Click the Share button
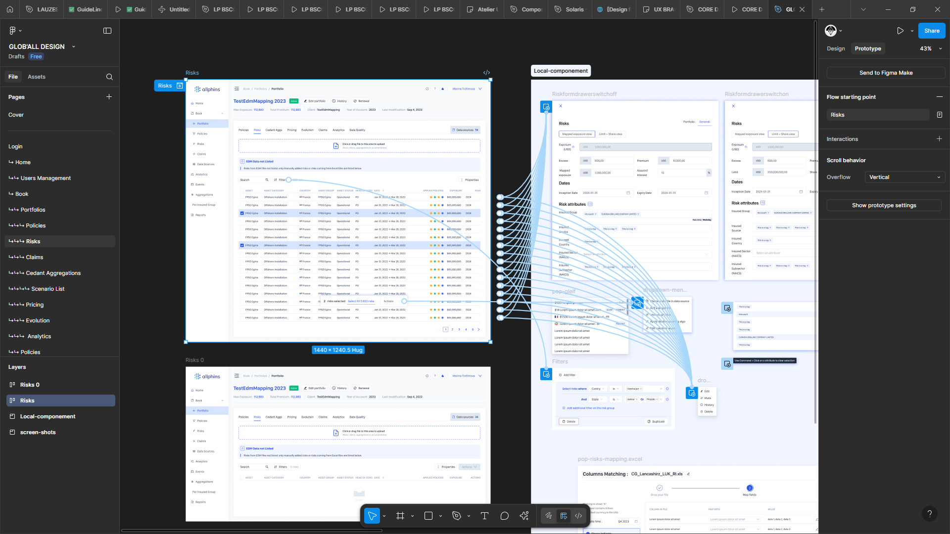950x534 pixels. (x=931, y=31)
